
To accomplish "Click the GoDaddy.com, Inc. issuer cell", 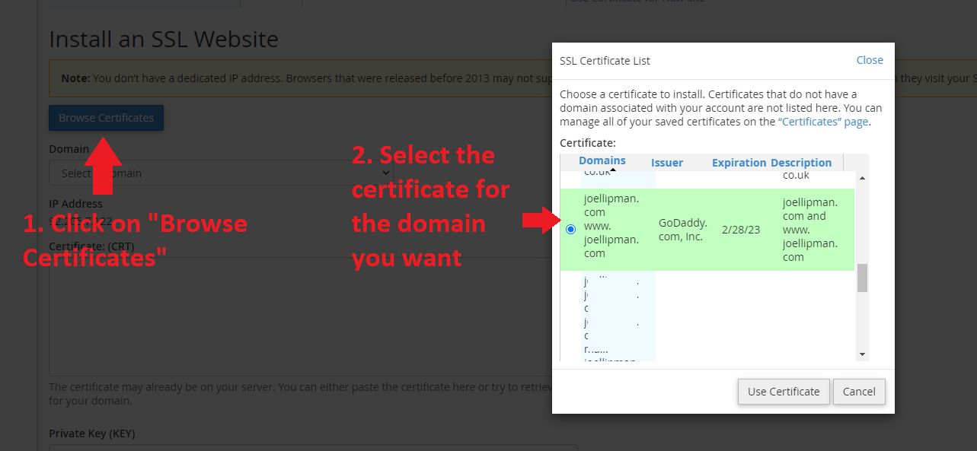I will 682,230.
